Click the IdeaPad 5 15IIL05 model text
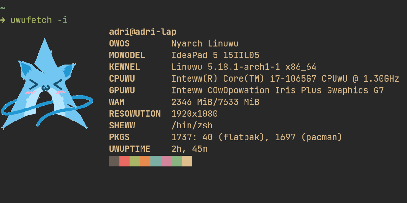This screenshot has width=407, height=203. 215,56
